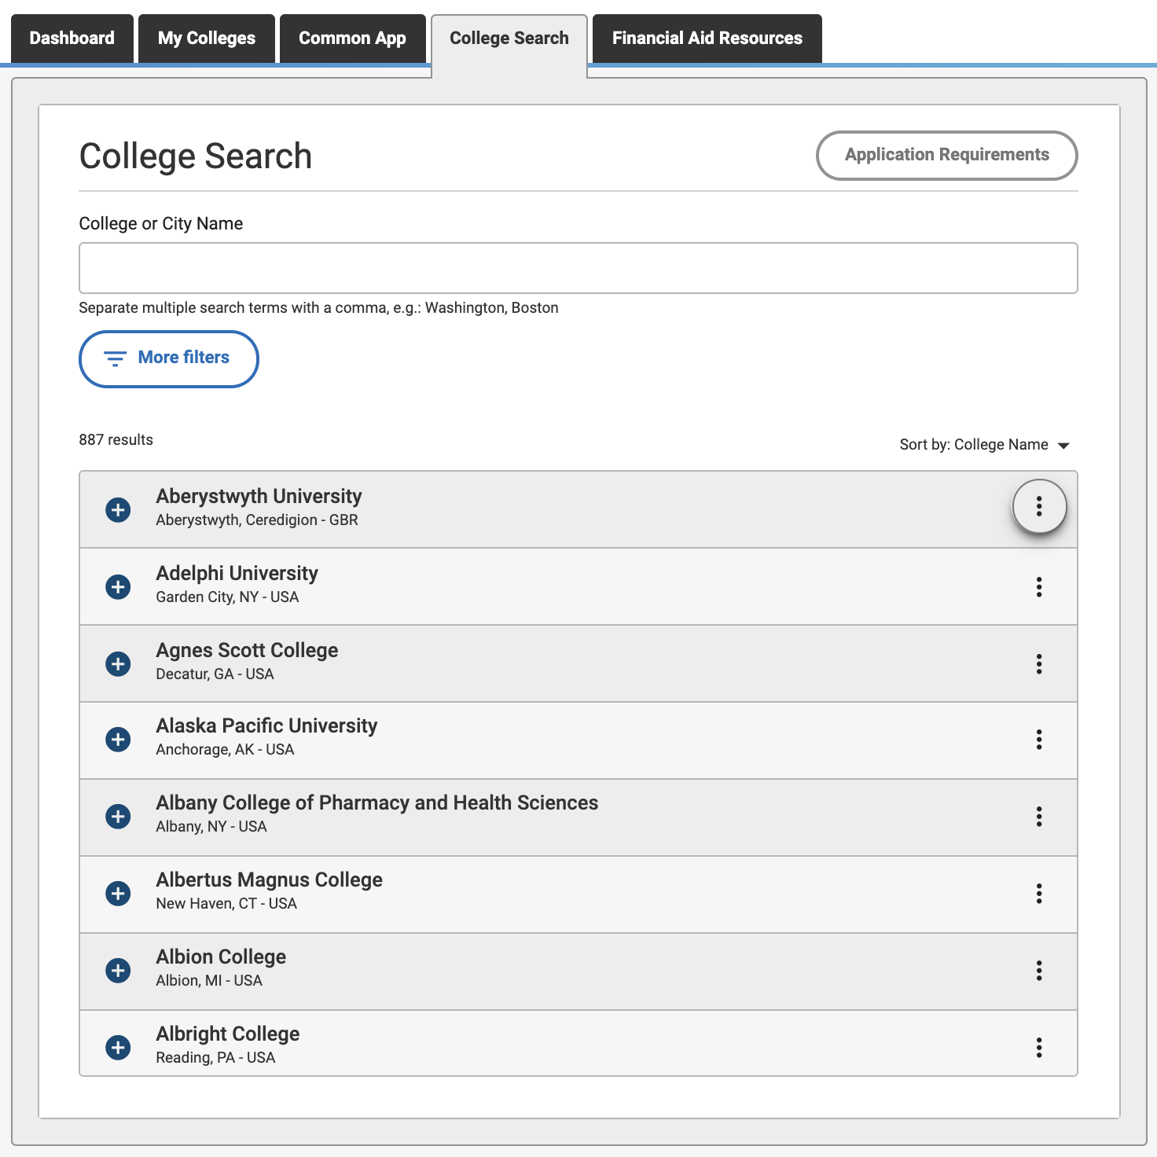Image resolution: width=1157 pixels, height=1157 pixels.
Task: Go to the Financial Aid Resources tab
Action: (x=707, y=38)
